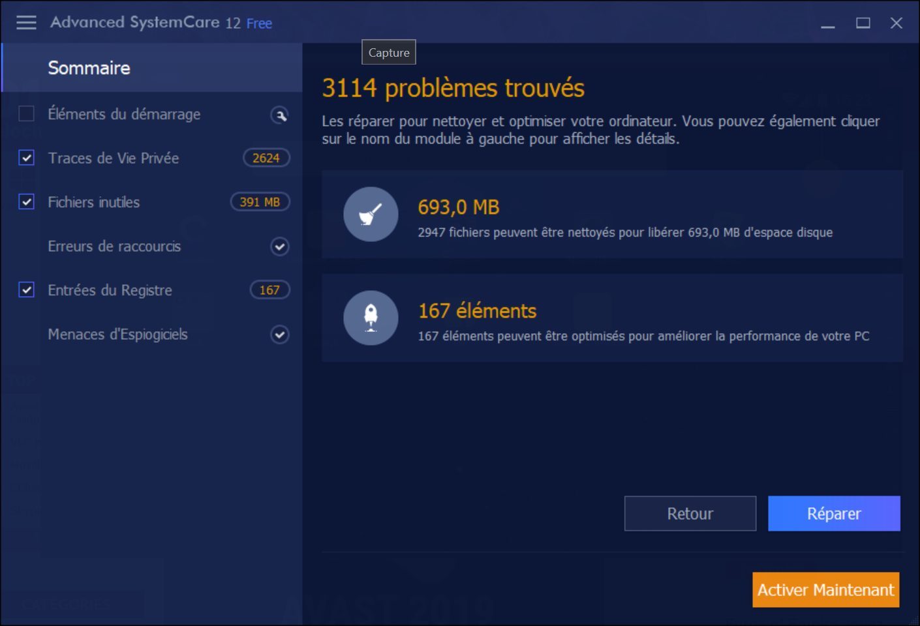Click the 2624 privacy traces badge
This screenshot has height=626, width=920.
[266, 158]
